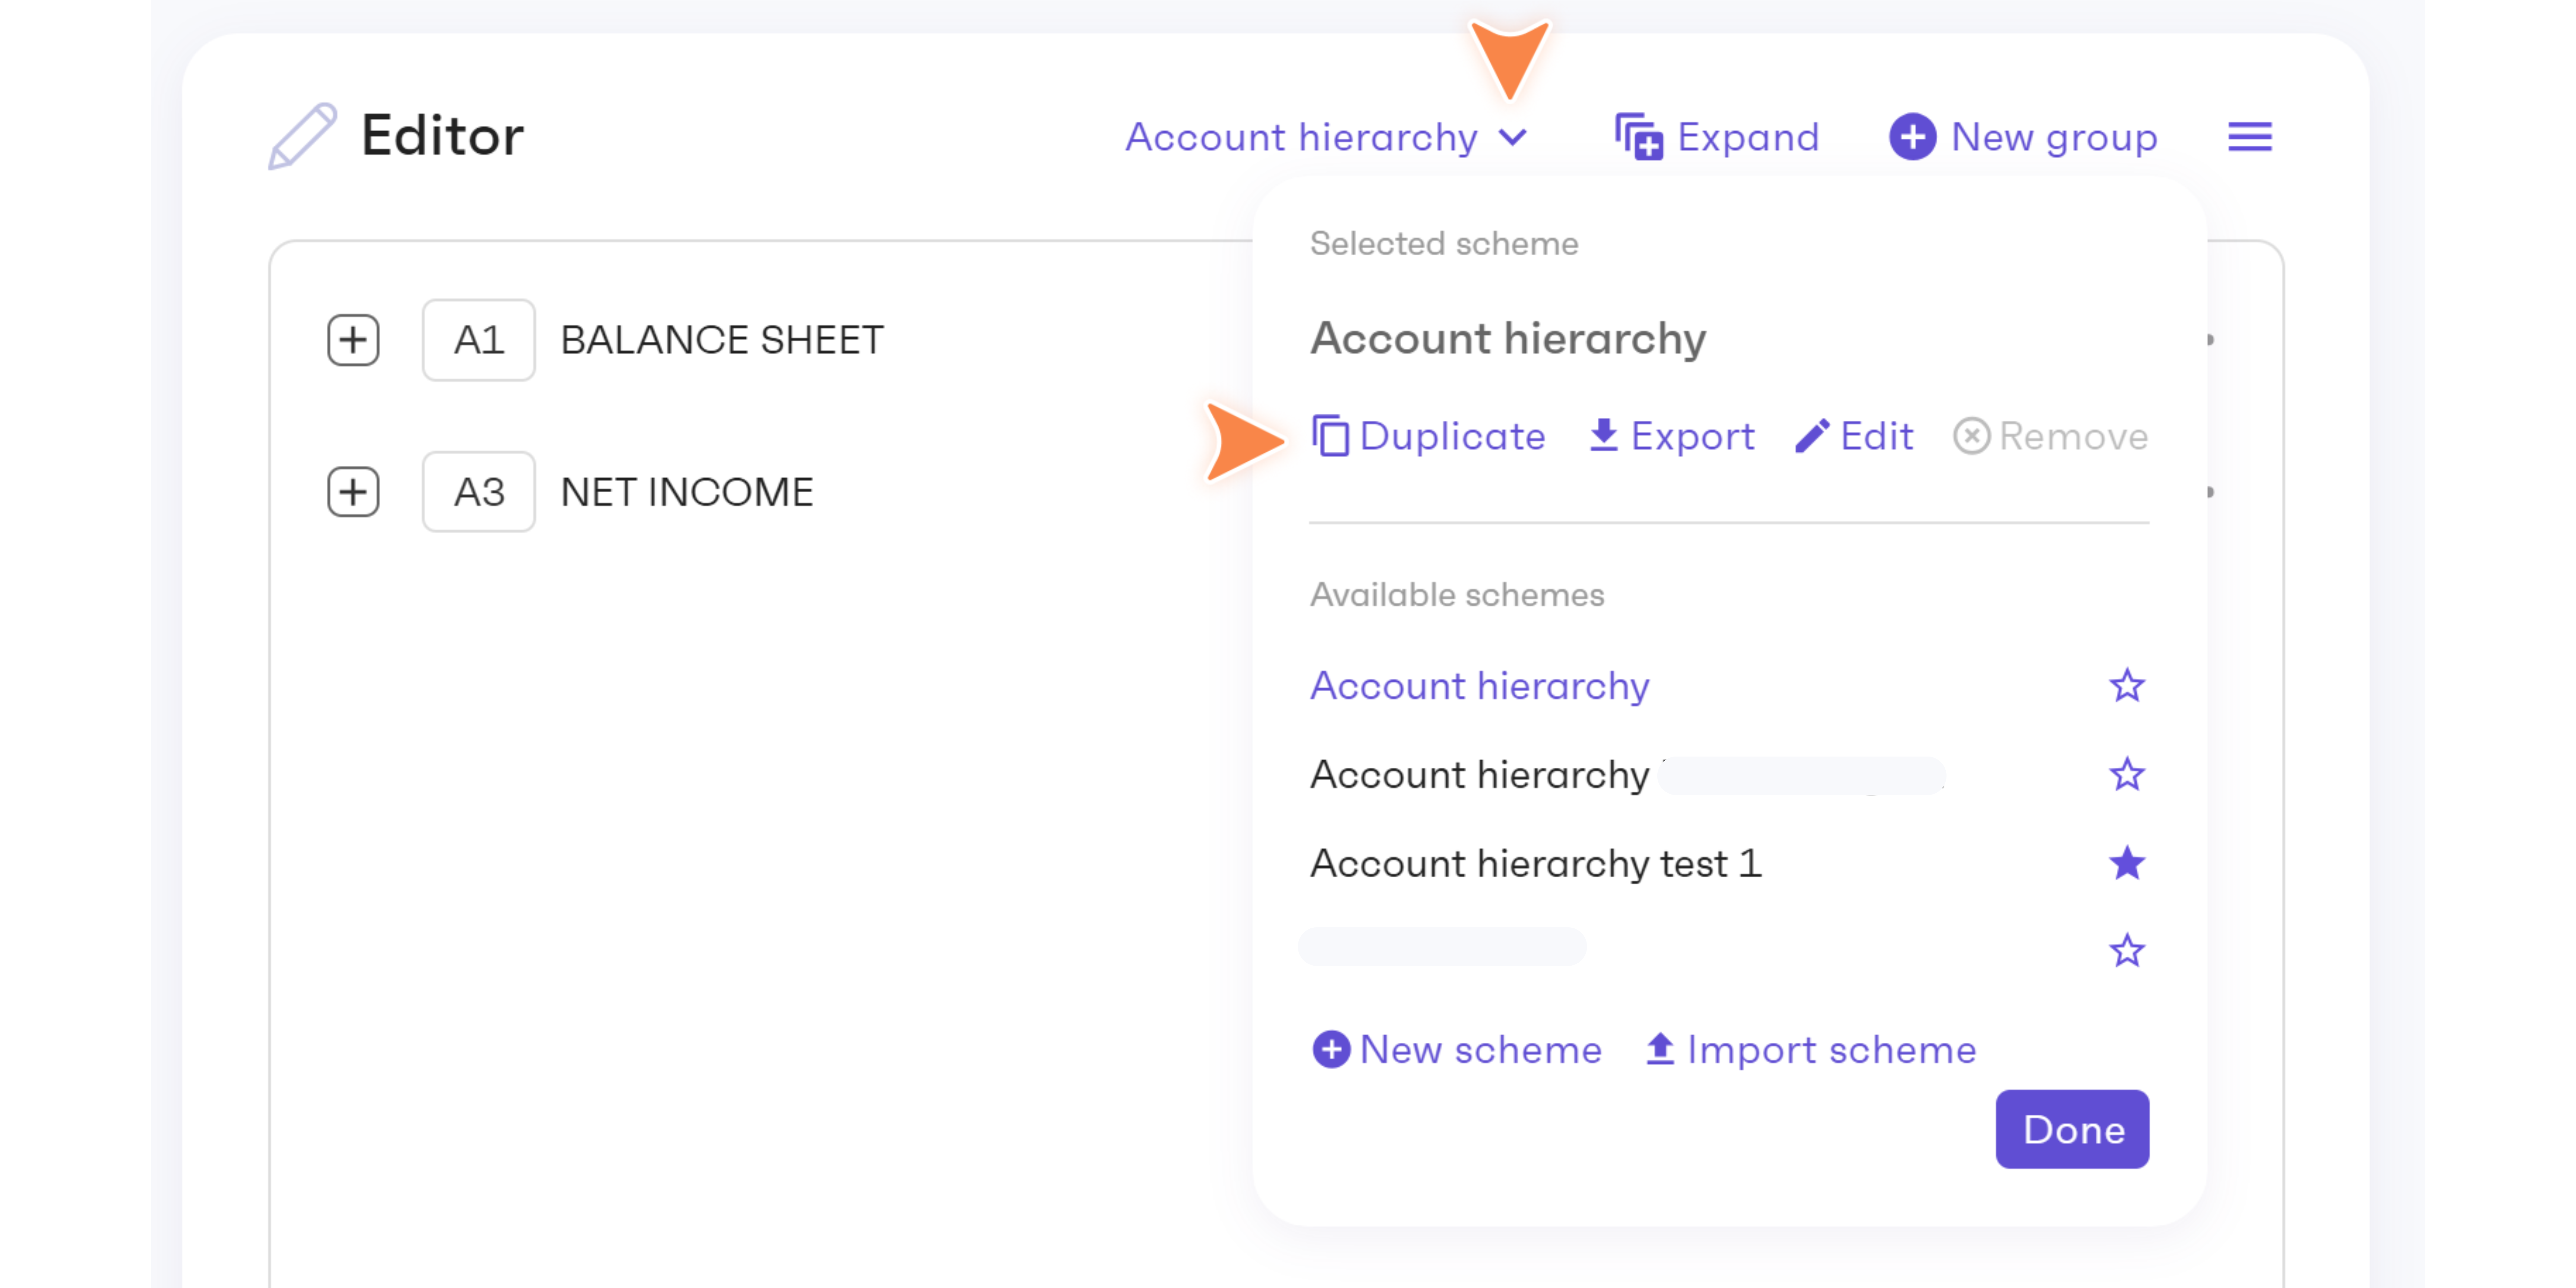
Task: Expand the BALANCE SHEET group
Action: [353, 340]
